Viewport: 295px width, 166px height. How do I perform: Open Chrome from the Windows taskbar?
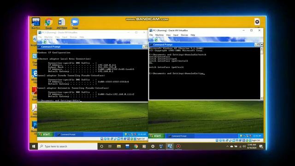[x=136, y=146]
